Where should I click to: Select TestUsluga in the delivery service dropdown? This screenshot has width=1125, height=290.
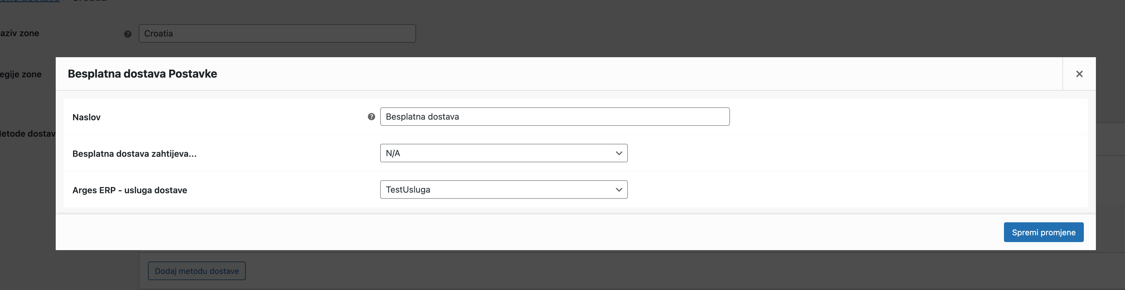408,189
